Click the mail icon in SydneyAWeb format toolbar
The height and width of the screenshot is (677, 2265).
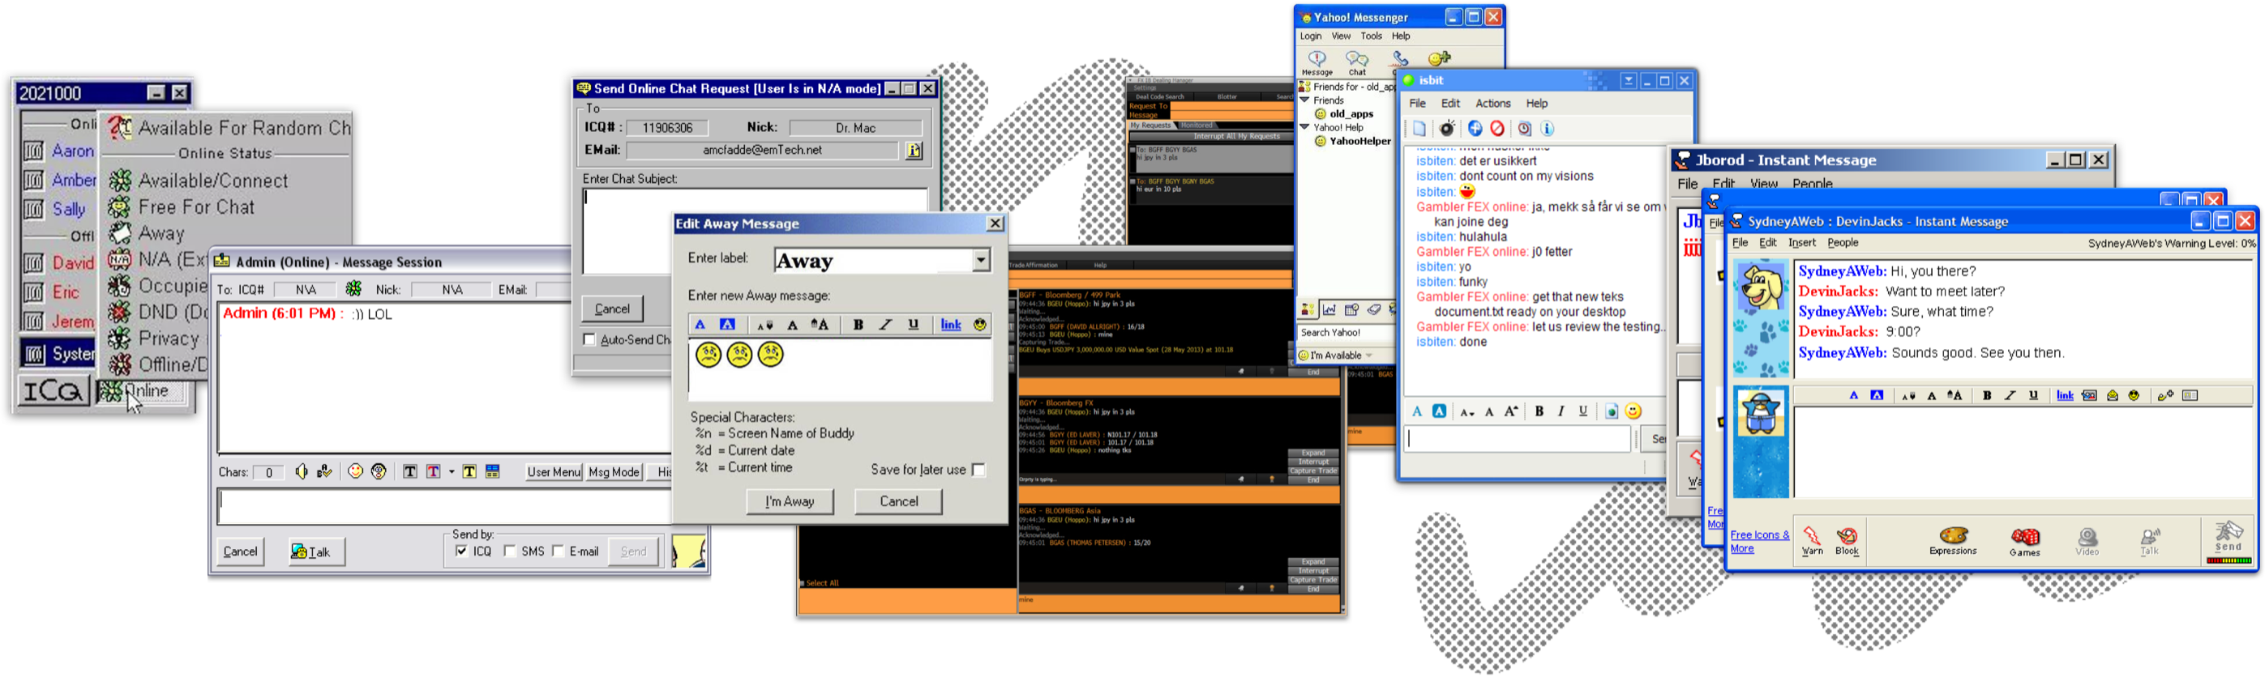pyautogui.click(x=2112, y=396)
